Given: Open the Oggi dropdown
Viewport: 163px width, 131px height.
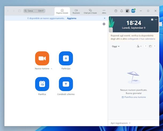Looking at the screenshot, I should coord(116,46).
